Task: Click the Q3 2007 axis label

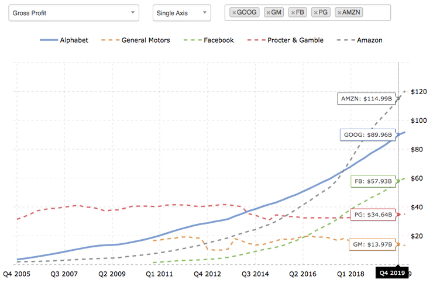Action: (x=64, y=274)
